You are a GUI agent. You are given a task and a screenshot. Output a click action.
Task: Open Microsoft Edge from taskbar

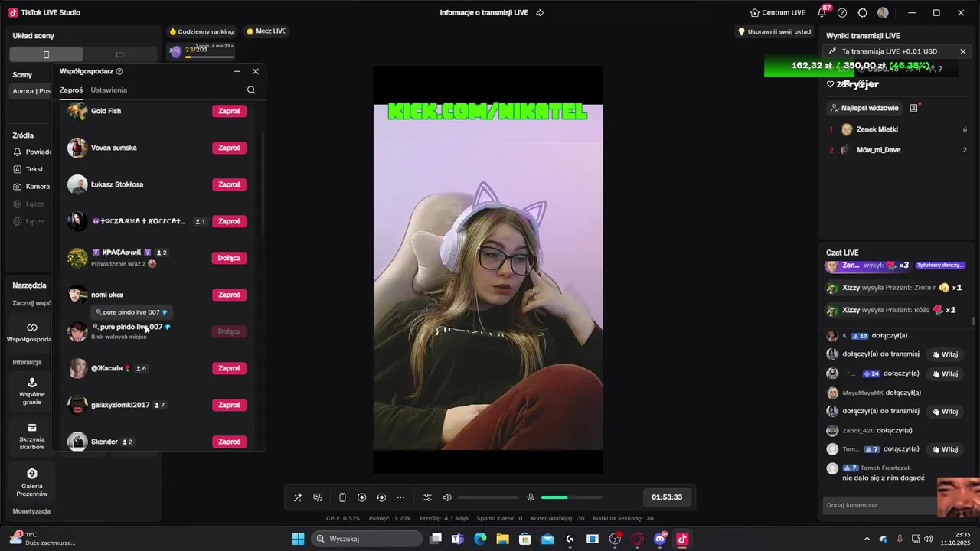pyautogui.click(x=480, y=539)
